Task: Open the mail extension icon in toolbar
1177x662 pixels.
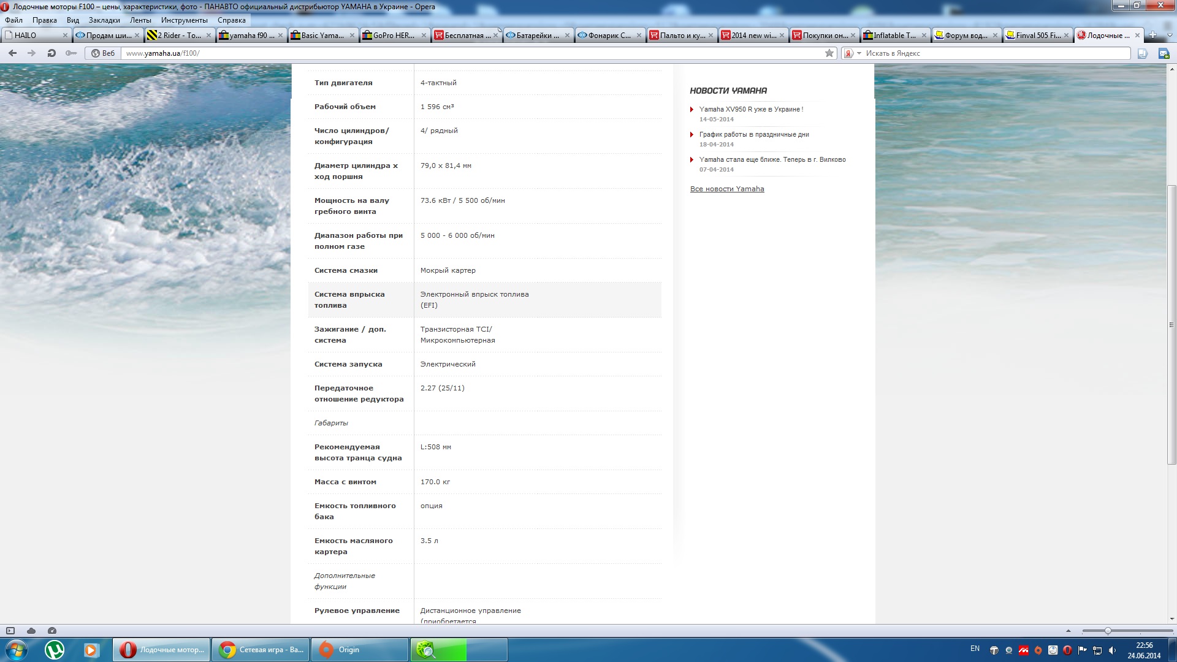Action: pos(1163,53)
